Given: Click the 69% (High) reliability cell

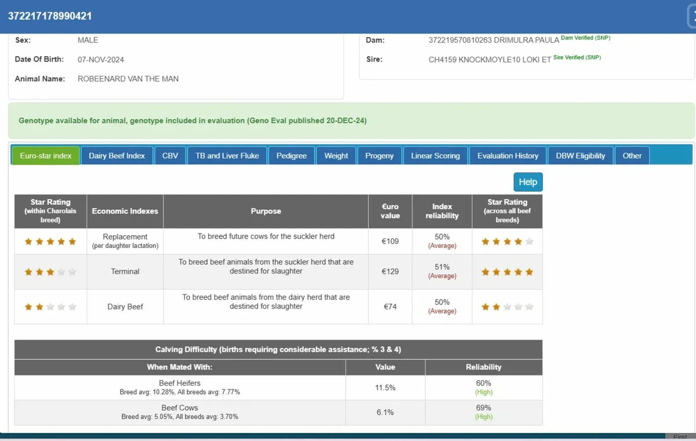Looking at the screenshot, I should 484,413.
